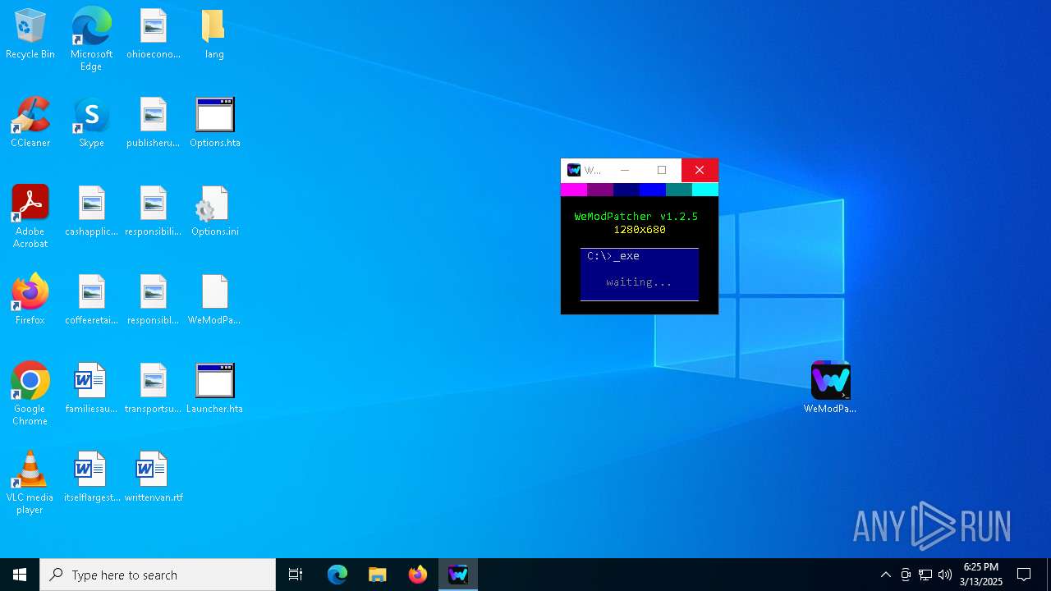Open clock showing 6:25 PM

pyautogui.click(x=981, y=575)
